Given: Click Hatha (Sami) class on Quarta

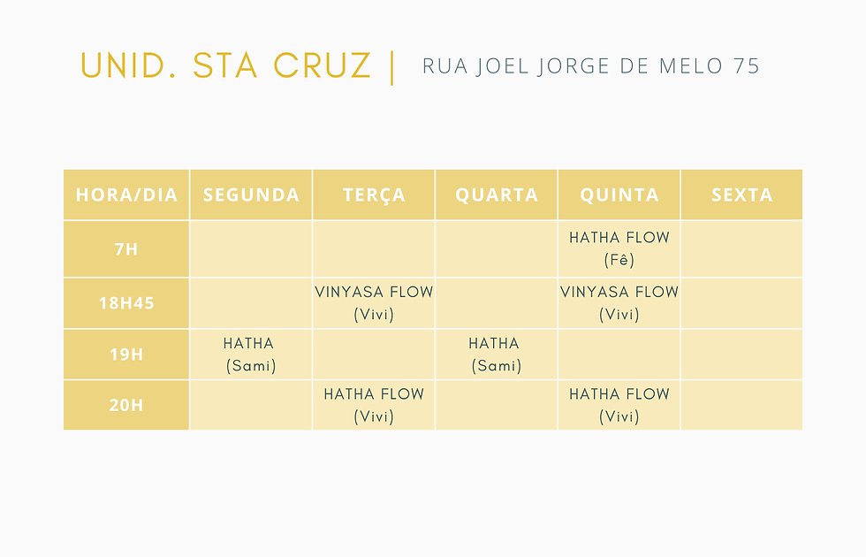Looking at the screenshot, I should [496, 355].
